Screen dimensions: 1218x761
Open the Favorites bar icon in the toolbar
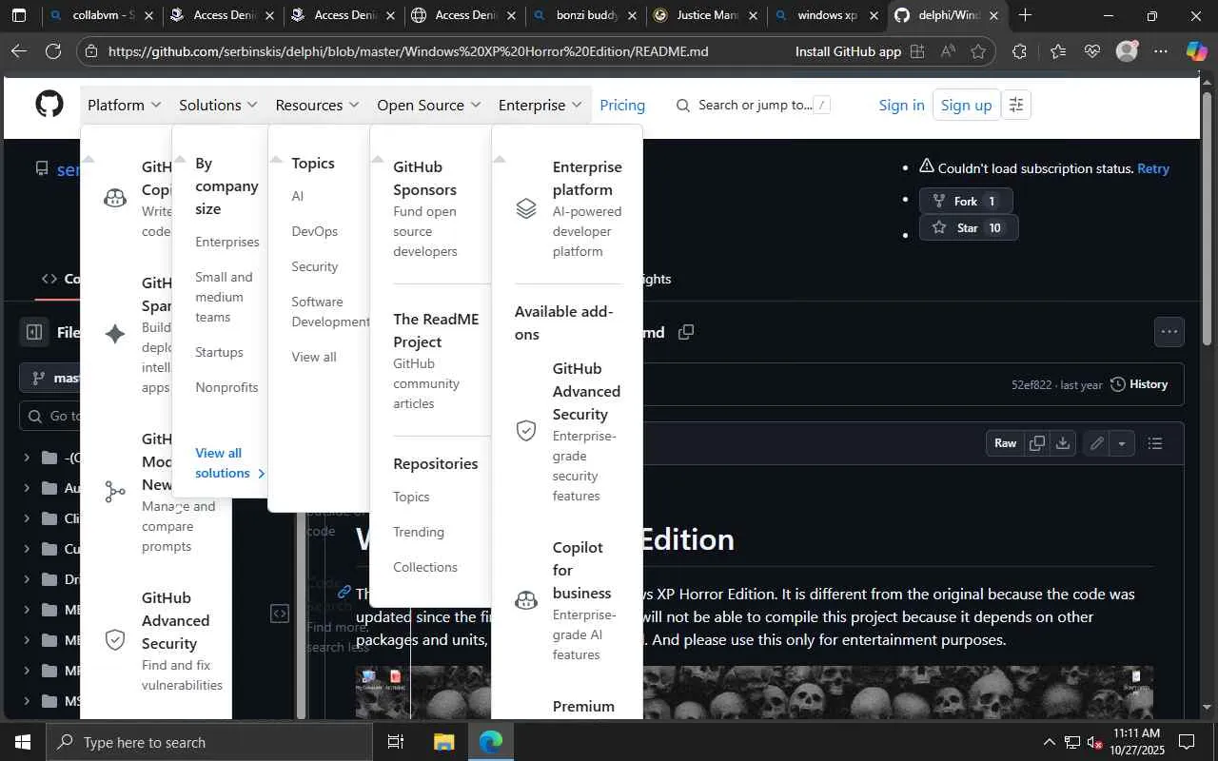point(1057,51)
